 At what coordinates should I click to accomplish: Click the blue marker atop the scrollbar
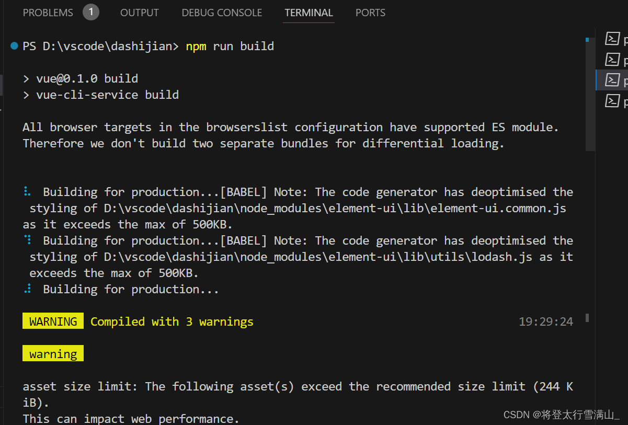(x=587, y=39)
